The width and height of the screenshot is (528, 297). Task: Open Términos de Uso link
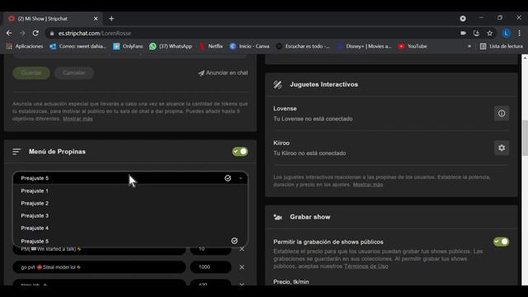tap(366, 266)
